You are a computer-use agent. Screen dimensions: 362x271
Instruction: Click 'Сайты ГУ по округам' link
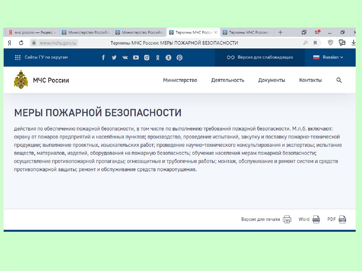46,57
